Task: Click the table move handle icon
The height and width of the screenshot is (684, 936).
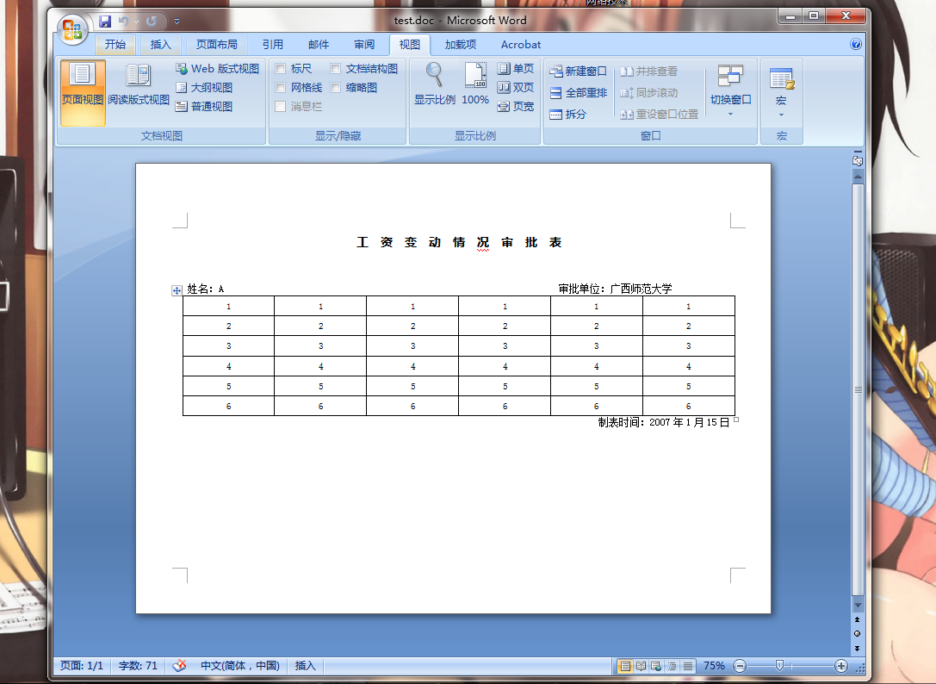Action: point(175,289)
